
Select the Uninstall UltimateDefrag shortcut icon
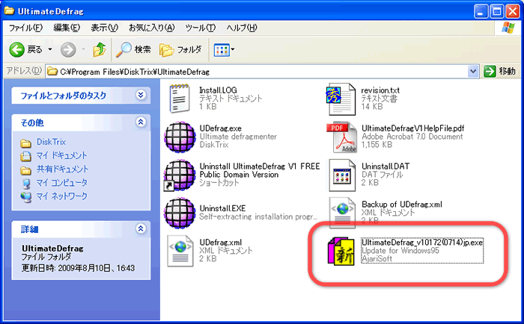coord(180,175)
